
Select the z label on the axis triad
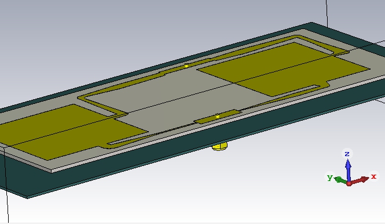coord(347,154)
